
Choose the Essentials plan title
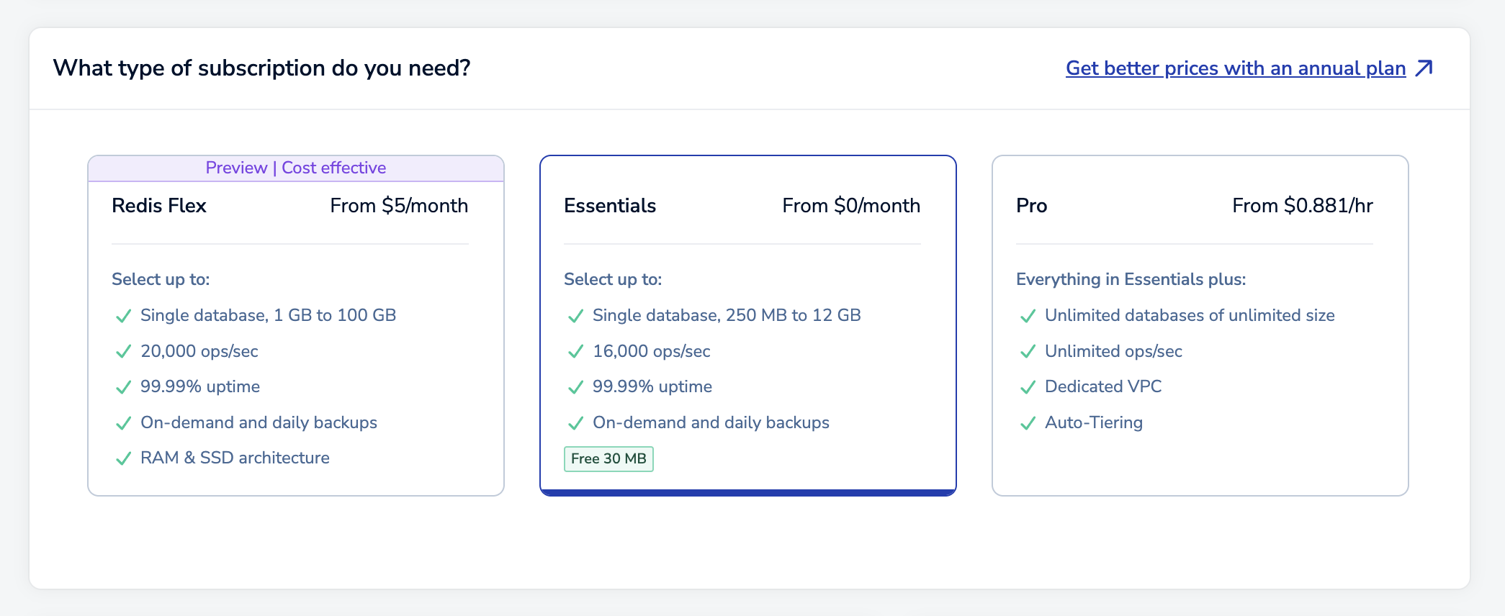(610, 206)
